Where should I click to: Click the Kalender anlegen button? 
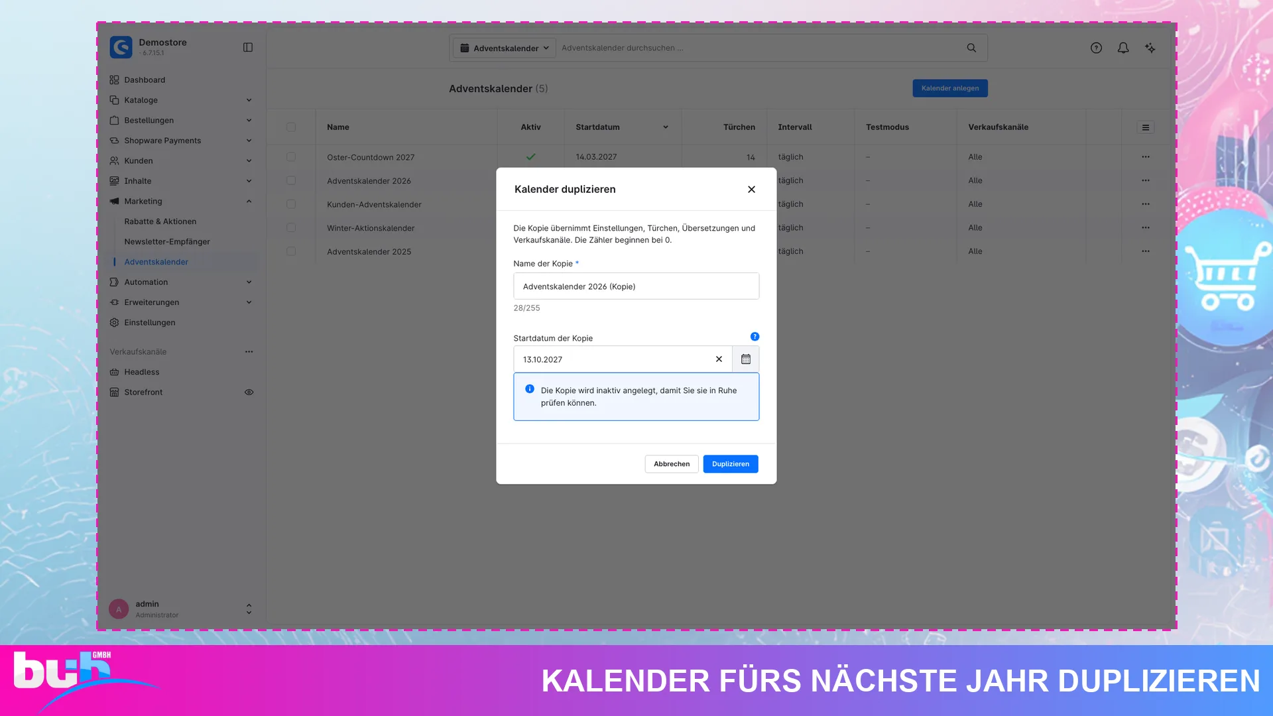pos(949,88)
